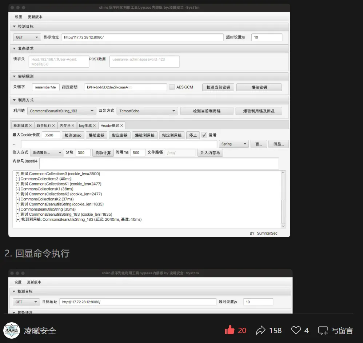Image resolution: width=363 pixels, height=343 pixels.
Task: Toggle the AES GCM checkbox
Action: coord(172,87)
